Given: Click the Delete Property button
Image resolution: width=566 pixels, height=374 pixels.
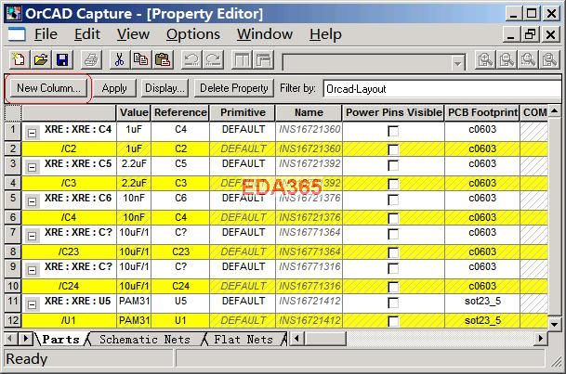Looking at the screenshot, I should coord(234,88).
